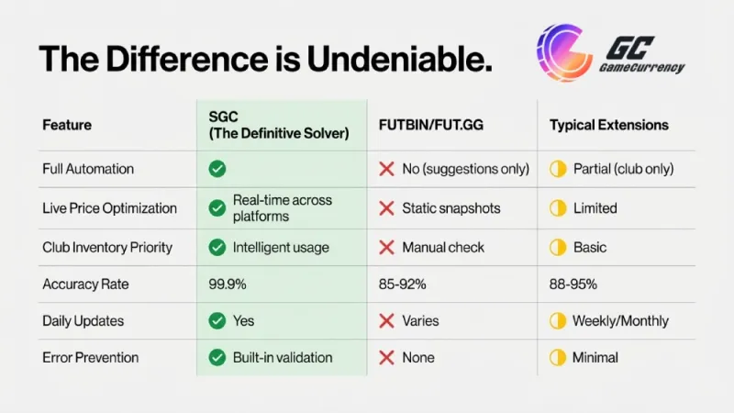Click red X beside 'Static snapshots'
Image resolution: width=734 pixels, height=413 pixels.
pos(387,208)
